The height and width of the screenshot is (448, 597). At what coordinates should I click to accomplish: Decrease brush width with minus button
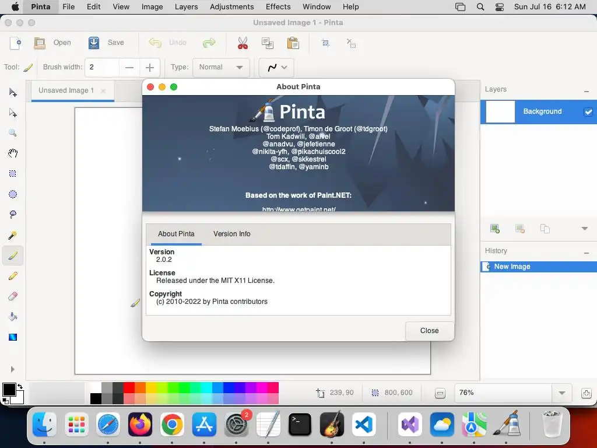[x=129, y=68]
